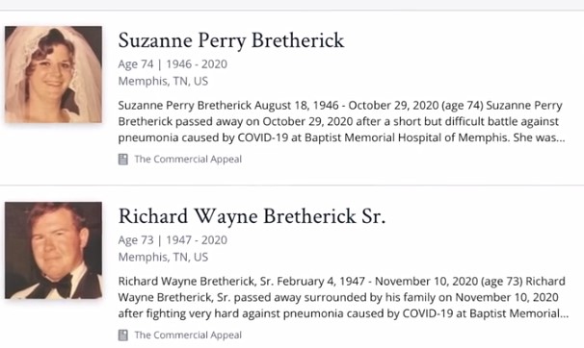584x348 pixels.
Task: Click 'Baptist Memorial...' truncated text in Richard's excerpt
Action: pos(519,313)
